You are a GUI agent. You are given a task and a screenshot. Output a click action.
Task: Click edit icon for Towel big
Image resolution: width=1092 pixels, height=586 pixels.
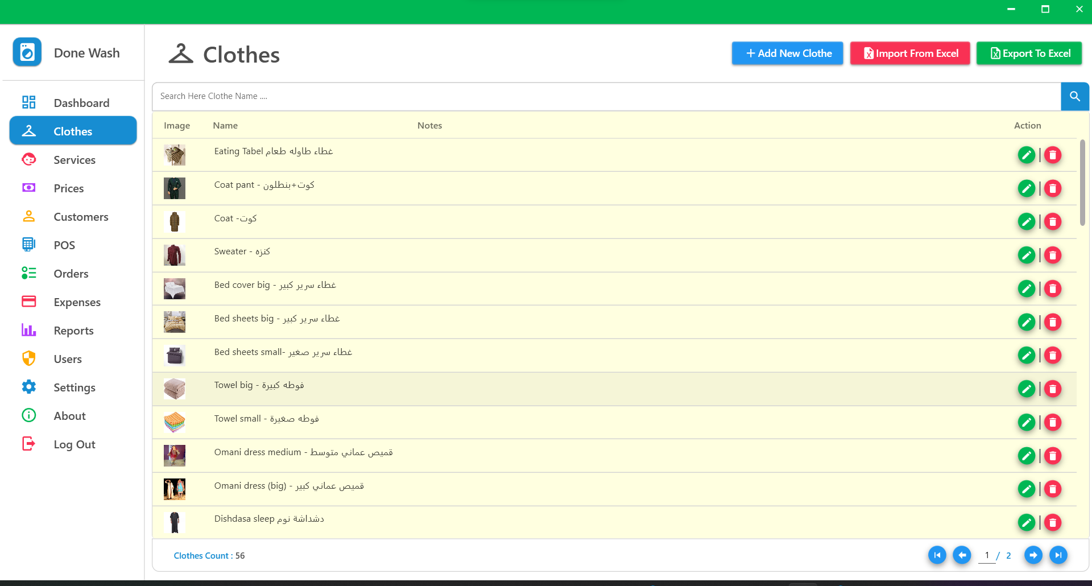(x=1026, y=389)
